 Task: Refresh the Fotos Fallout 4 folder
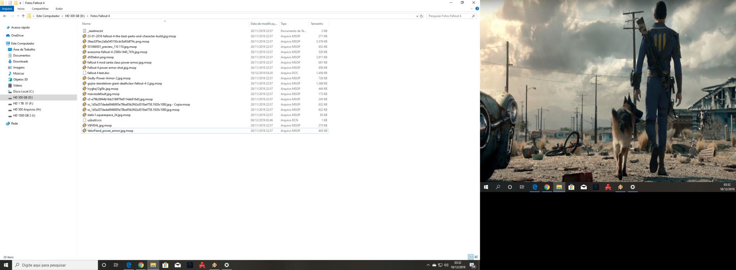pyautogui.click(x=422, y=16)
